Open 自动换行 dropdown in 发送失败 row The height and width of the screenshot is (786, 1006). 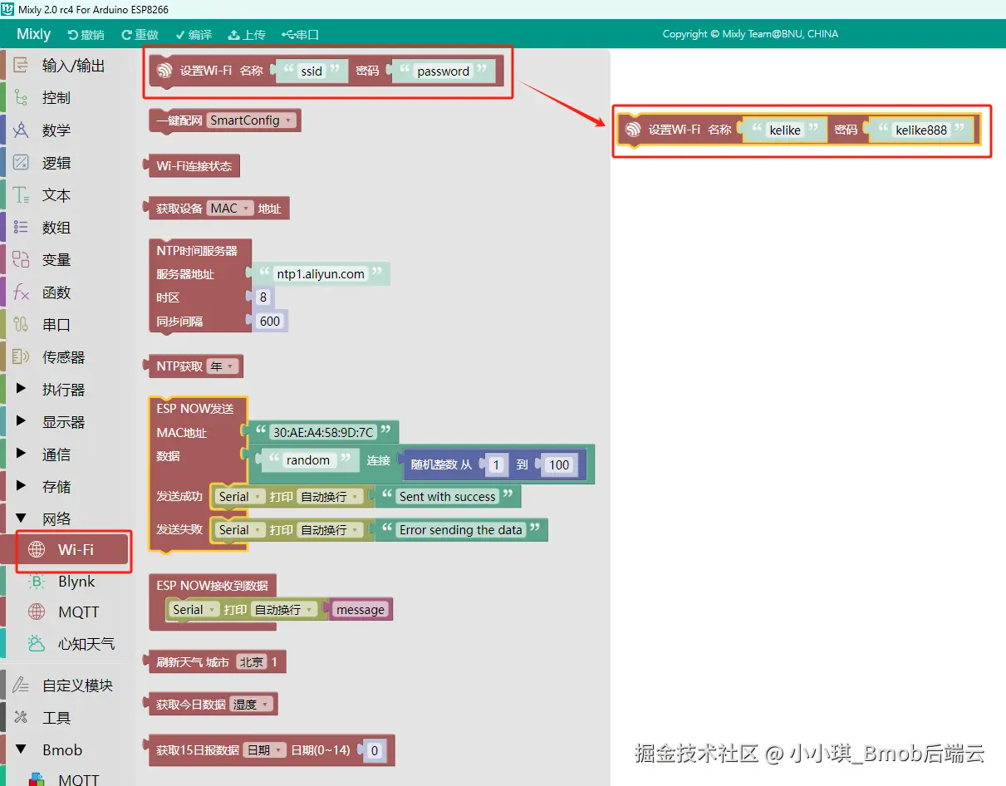329,530
